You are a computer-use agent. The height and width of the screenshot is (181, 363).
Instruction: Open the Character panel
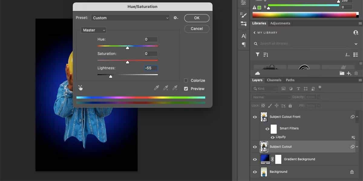pyautogui.click(x=244, y=36)
